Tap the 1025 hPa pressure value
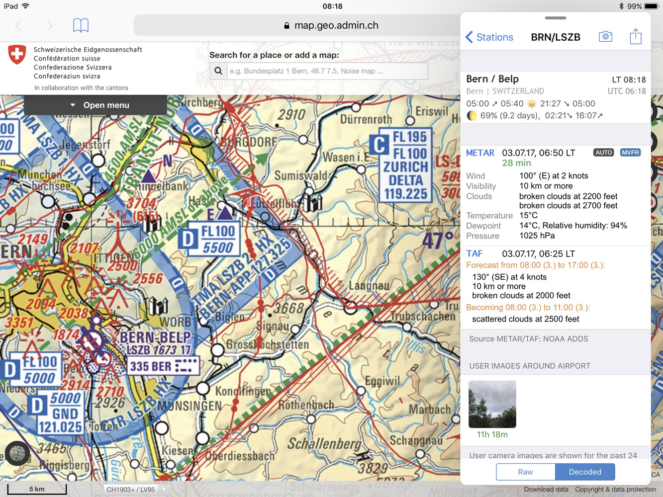 (x=537, y=236)
